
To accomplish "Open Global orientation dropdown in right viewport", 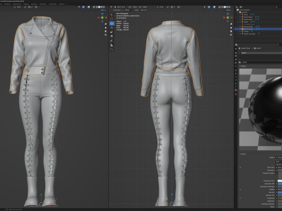I will [161, 7].
